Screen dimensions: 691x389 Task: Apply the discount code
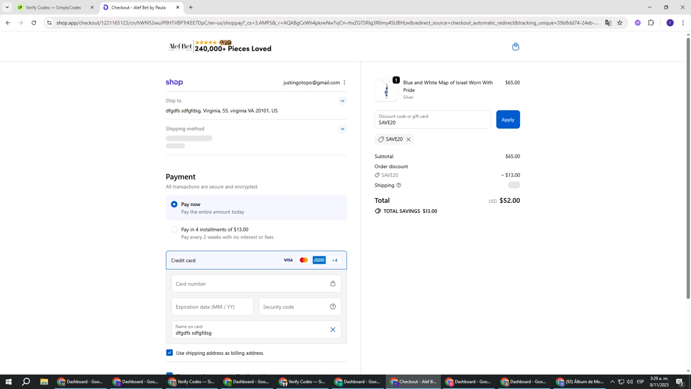(508, 119)
